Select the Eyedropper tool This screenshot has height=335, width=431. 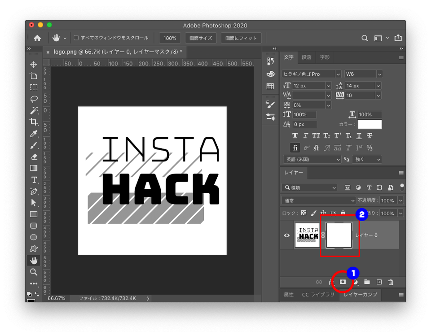point(34,134)
